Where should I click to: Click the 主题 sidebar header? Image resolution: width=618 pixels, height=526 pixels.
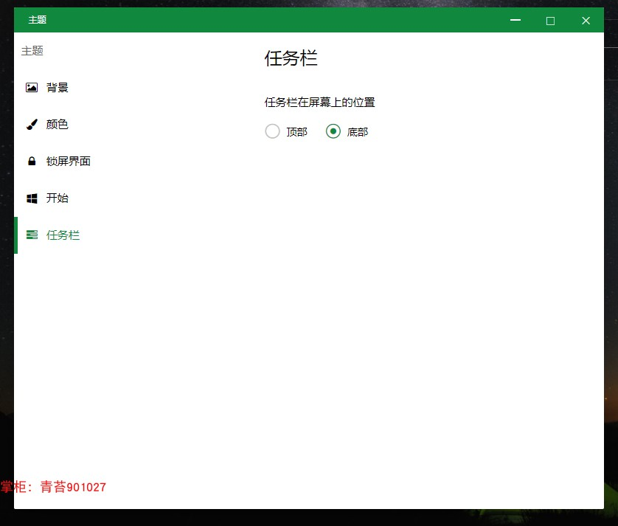(32, 51)
